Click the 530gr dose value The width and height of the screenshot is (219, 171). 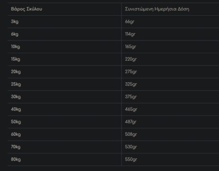click(131, 147)
